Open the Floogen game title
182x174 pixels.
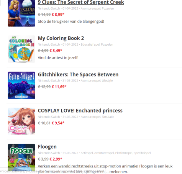(47, 147)
